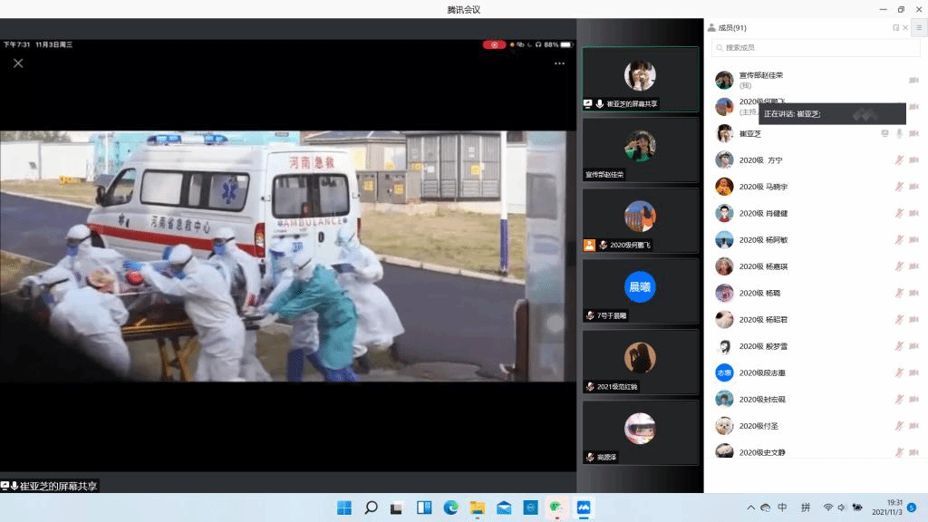Toggle camera icon for 2020级 马晓宇
The image size is (928, 522).
click(913, 187)
